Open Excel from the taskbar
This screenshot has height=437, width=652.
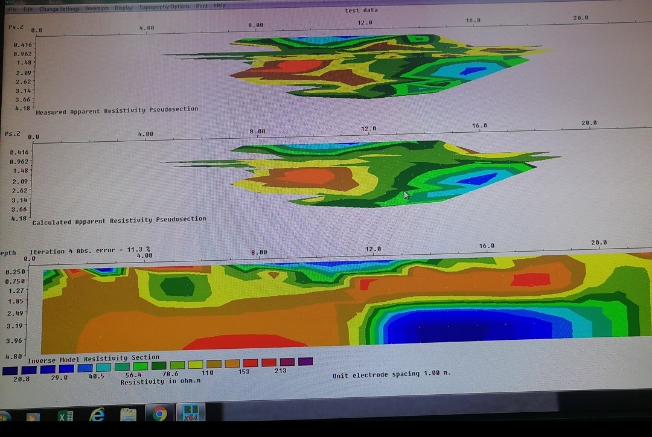tap(65, 416)
